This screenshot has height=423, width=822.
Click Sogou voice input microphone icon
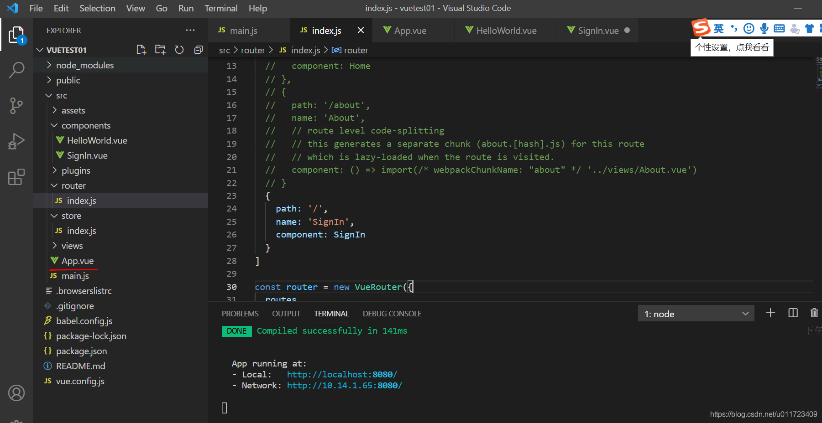click(x=764, y=29)
